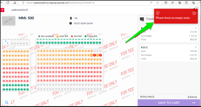Click the 'B 21 C' ticket label
Screen dimensions: 201x107
[144, 47]
